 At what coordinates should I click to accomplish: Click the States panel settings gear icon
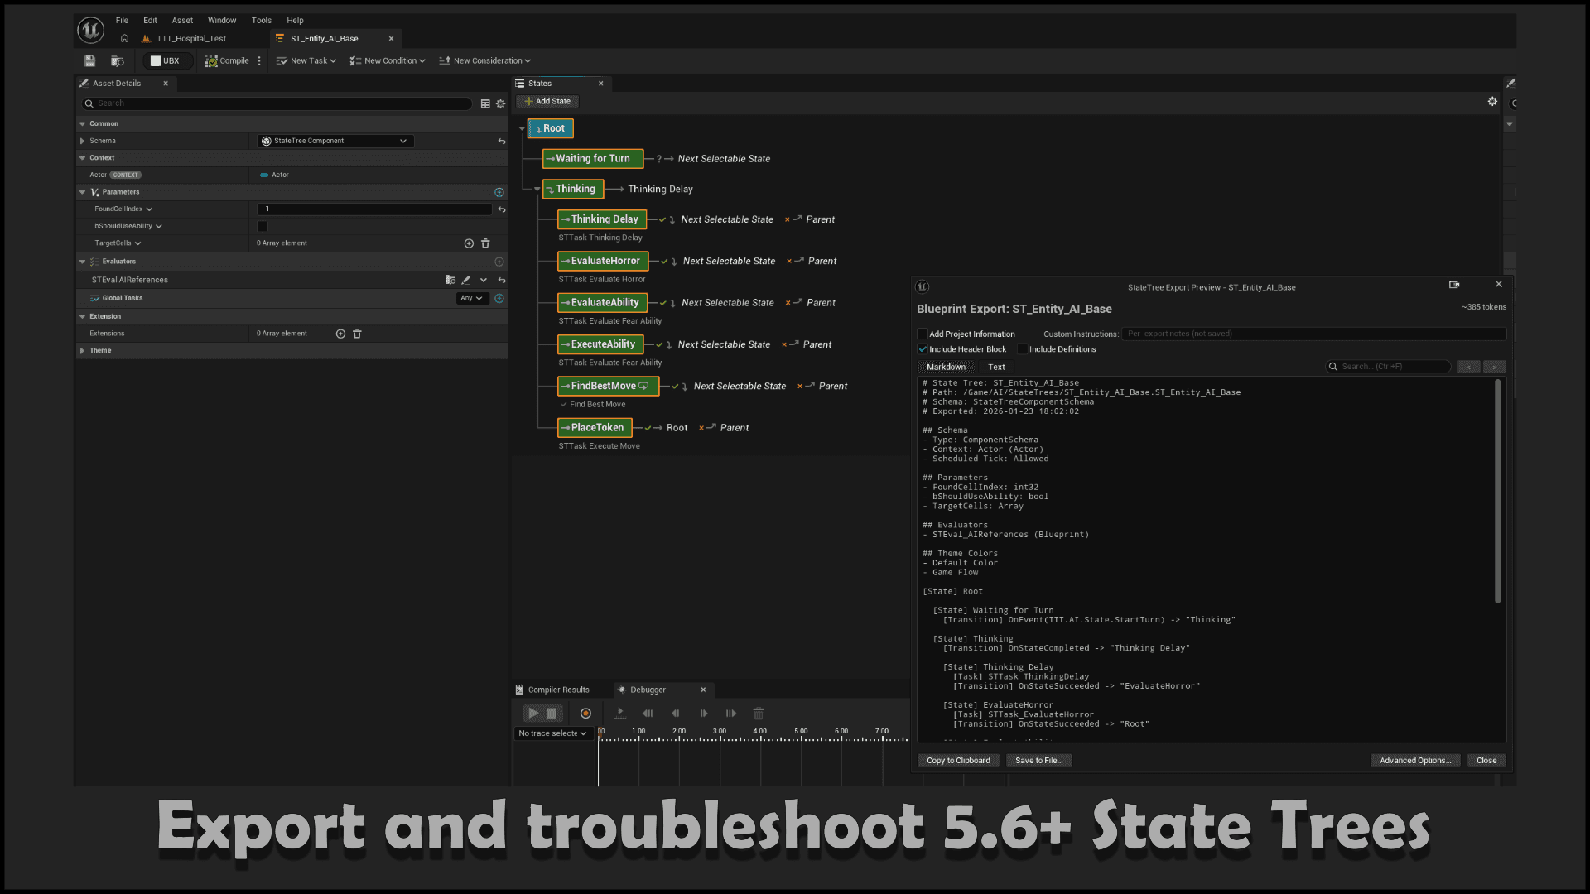pyautogui.click(x=1493, y=101)
